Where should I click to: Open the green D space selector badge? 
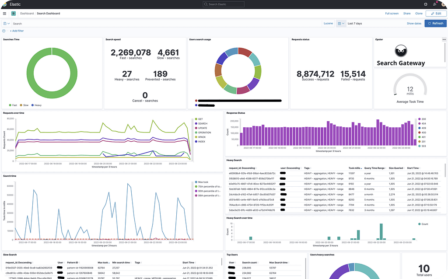[x=14, y=14]
